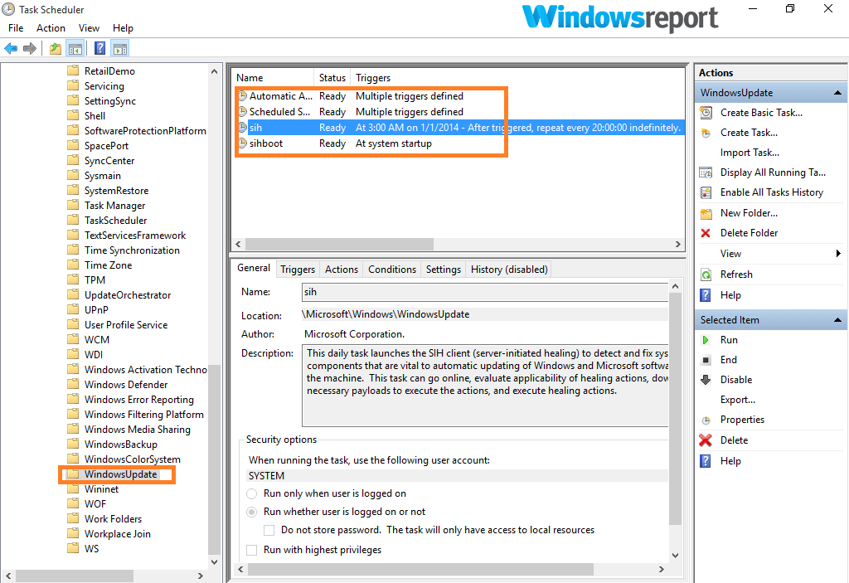Open the Help menu in menu bar
The image size is (849, 583).
click(123, 28)
